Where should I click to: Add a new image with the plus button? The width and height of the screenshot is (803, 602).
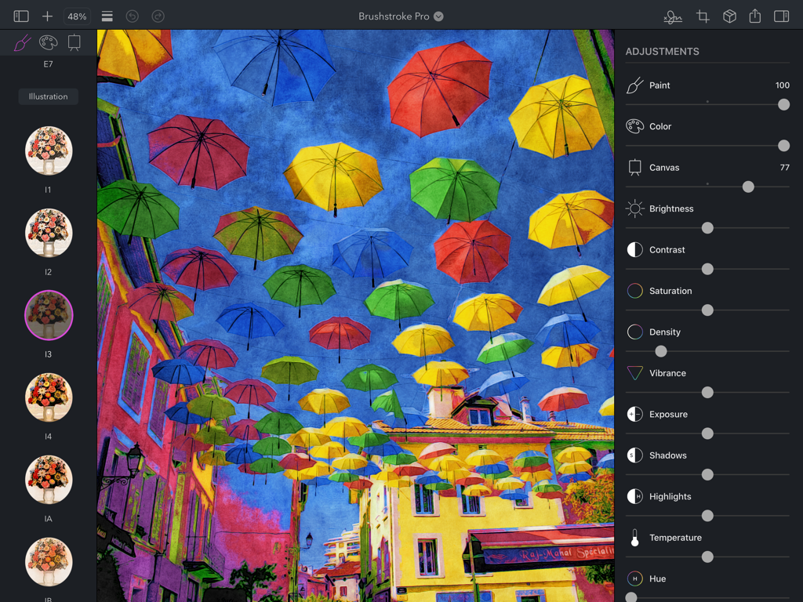tap(49, 16)
